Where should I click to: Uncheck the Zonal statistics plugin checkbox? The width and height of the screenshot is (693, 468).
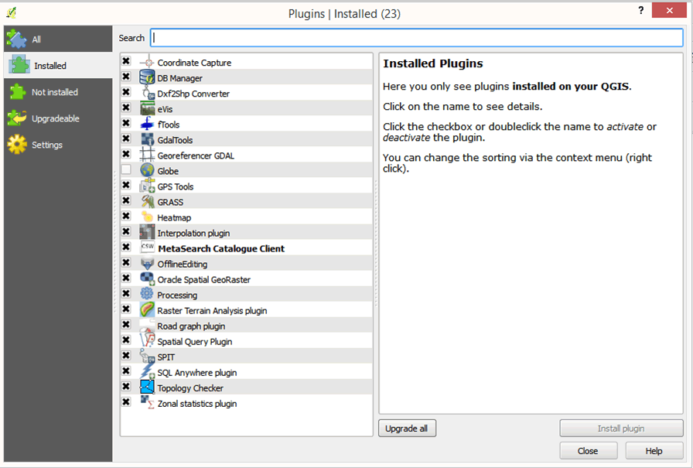pyautogui.click(x=126, y=402)
